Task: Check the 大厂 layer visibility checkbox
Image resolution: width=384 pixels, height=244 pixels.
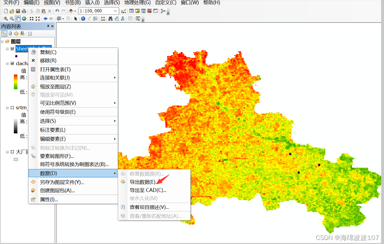Action: coord(12,152)
